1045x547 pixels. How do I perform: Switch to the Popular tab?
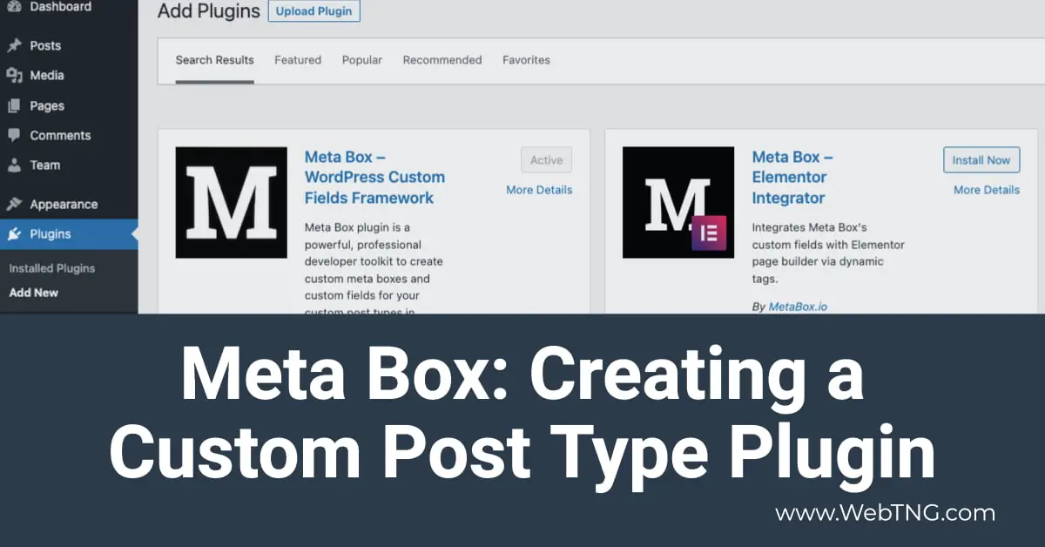tap(362, 60)
